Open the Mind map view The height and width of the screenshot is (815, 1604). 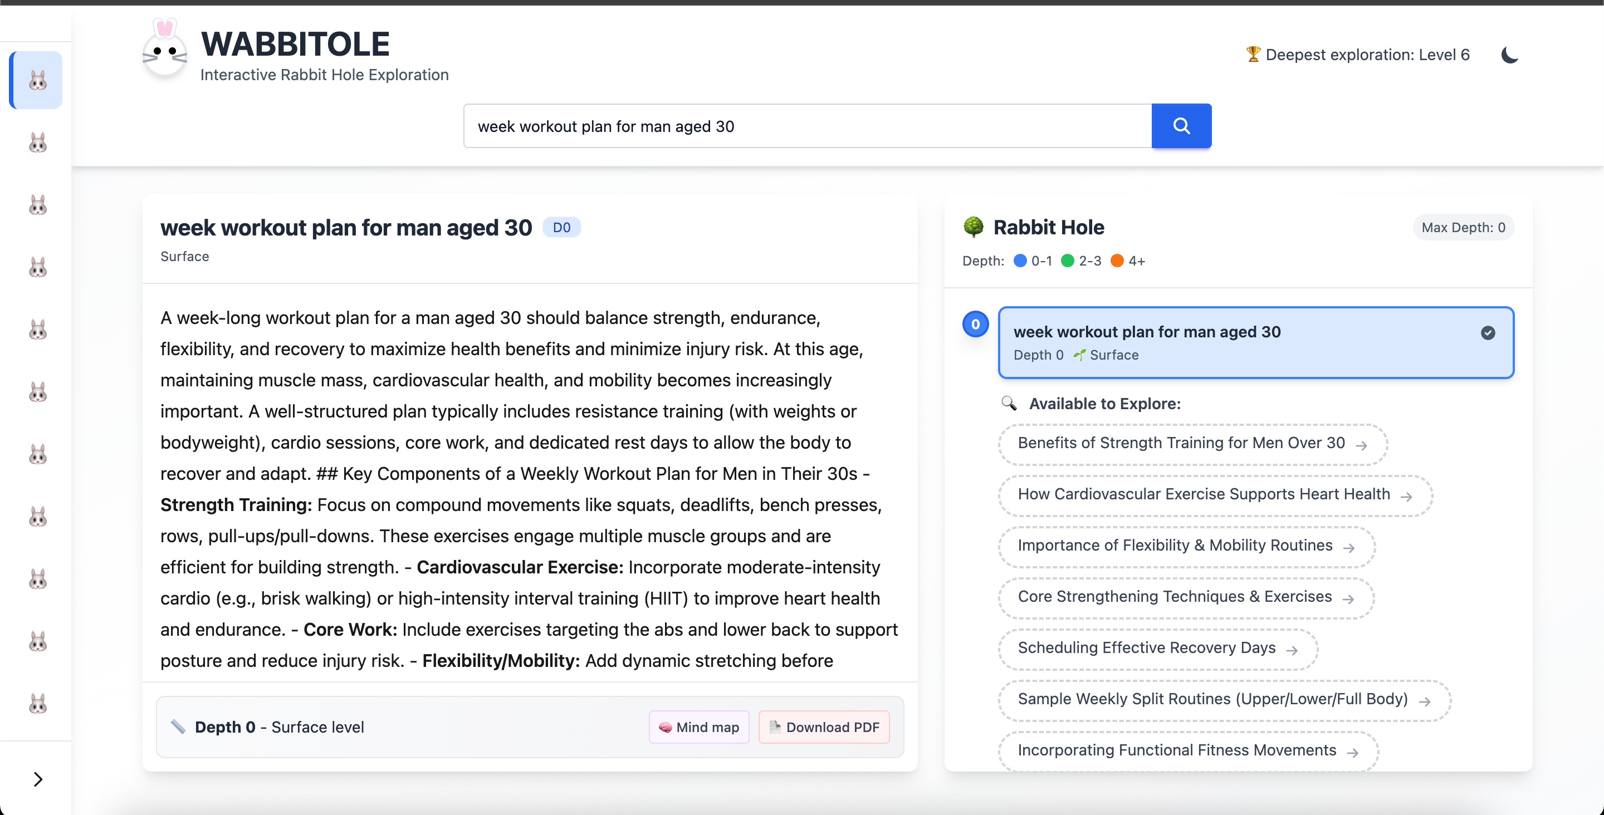[x=698, y=726]
